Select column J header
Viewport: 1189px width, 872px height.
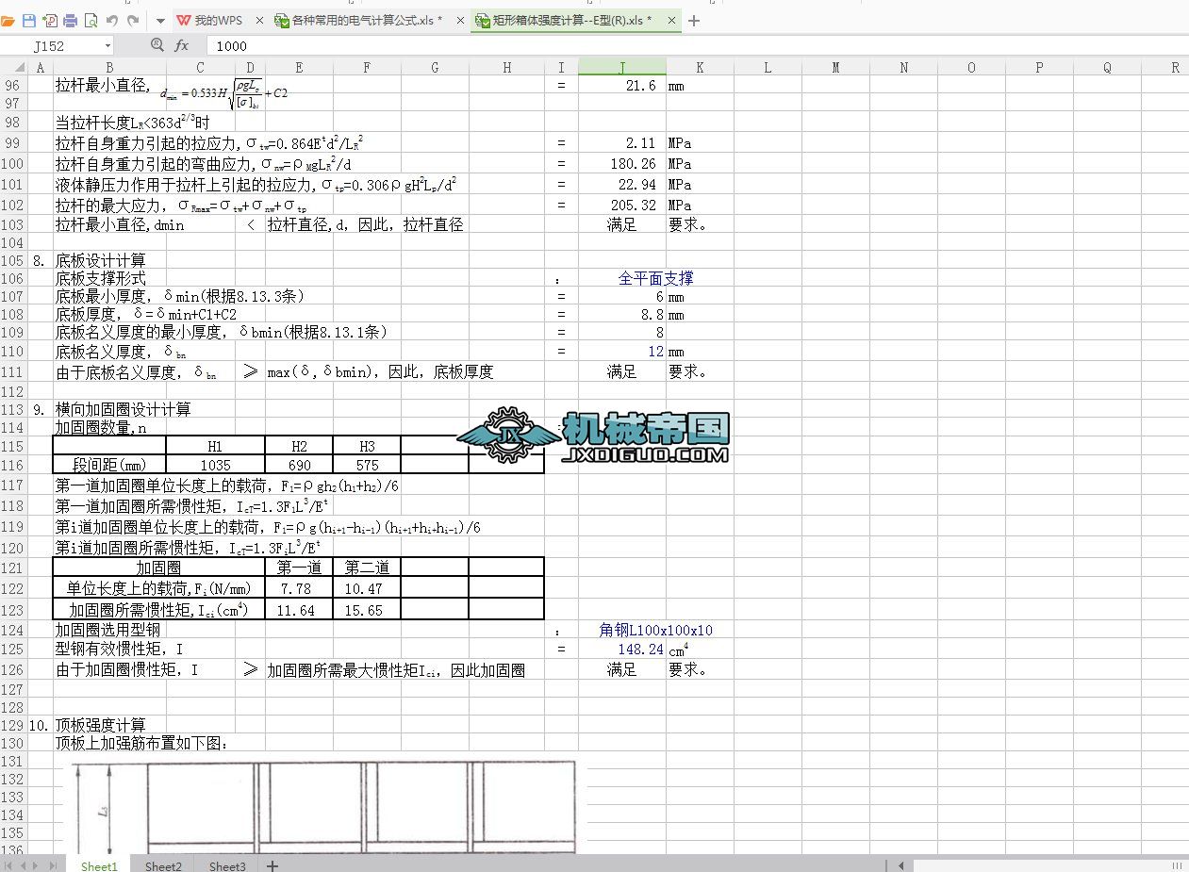tap(622, 67)
